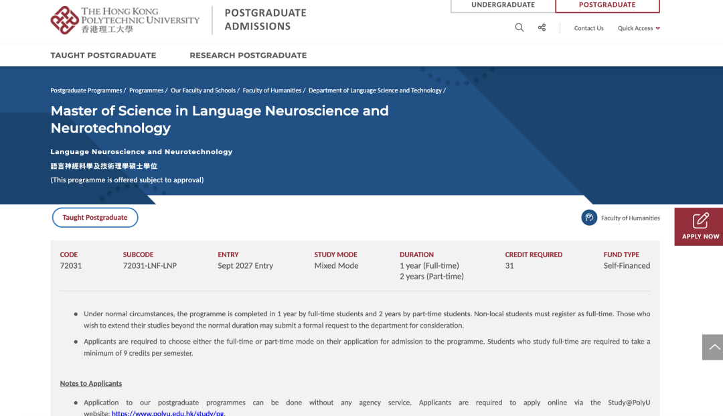Click the 1 year (Full-time) duration

(429, 266)
